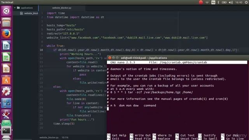Viewport: 249px width, 140px height.
Task: Launch Firefox browser from the dock
Action: (x=6, y=34)
